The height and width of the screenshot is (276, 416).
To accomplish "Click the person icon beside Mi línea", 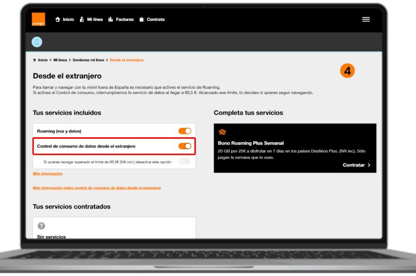I will point(82,19).
